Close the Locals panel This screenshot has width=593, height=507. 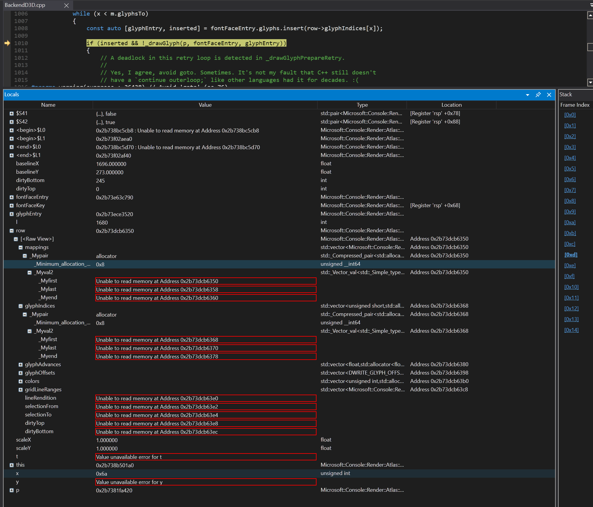click(x=549, y=94)
